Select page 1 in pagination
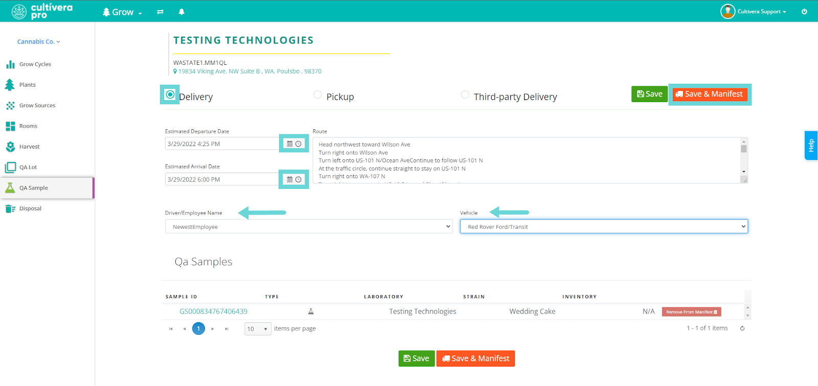818x386 pixels. (x=198, y=329)
